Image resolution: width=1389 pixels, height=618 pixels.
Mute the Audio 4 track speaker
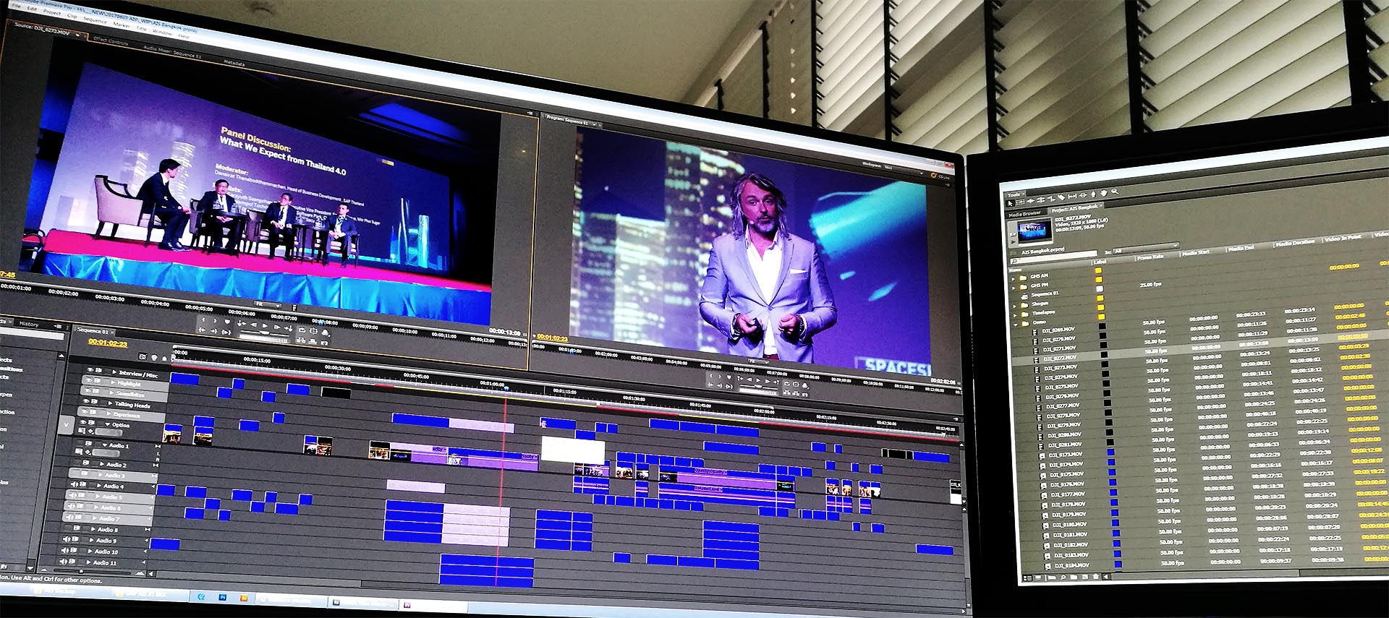(x=75, y=484)
